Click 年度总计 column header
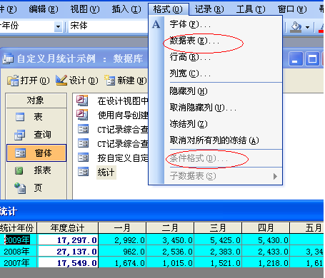The width and height of the screenshot is (325, 278). 67,227
